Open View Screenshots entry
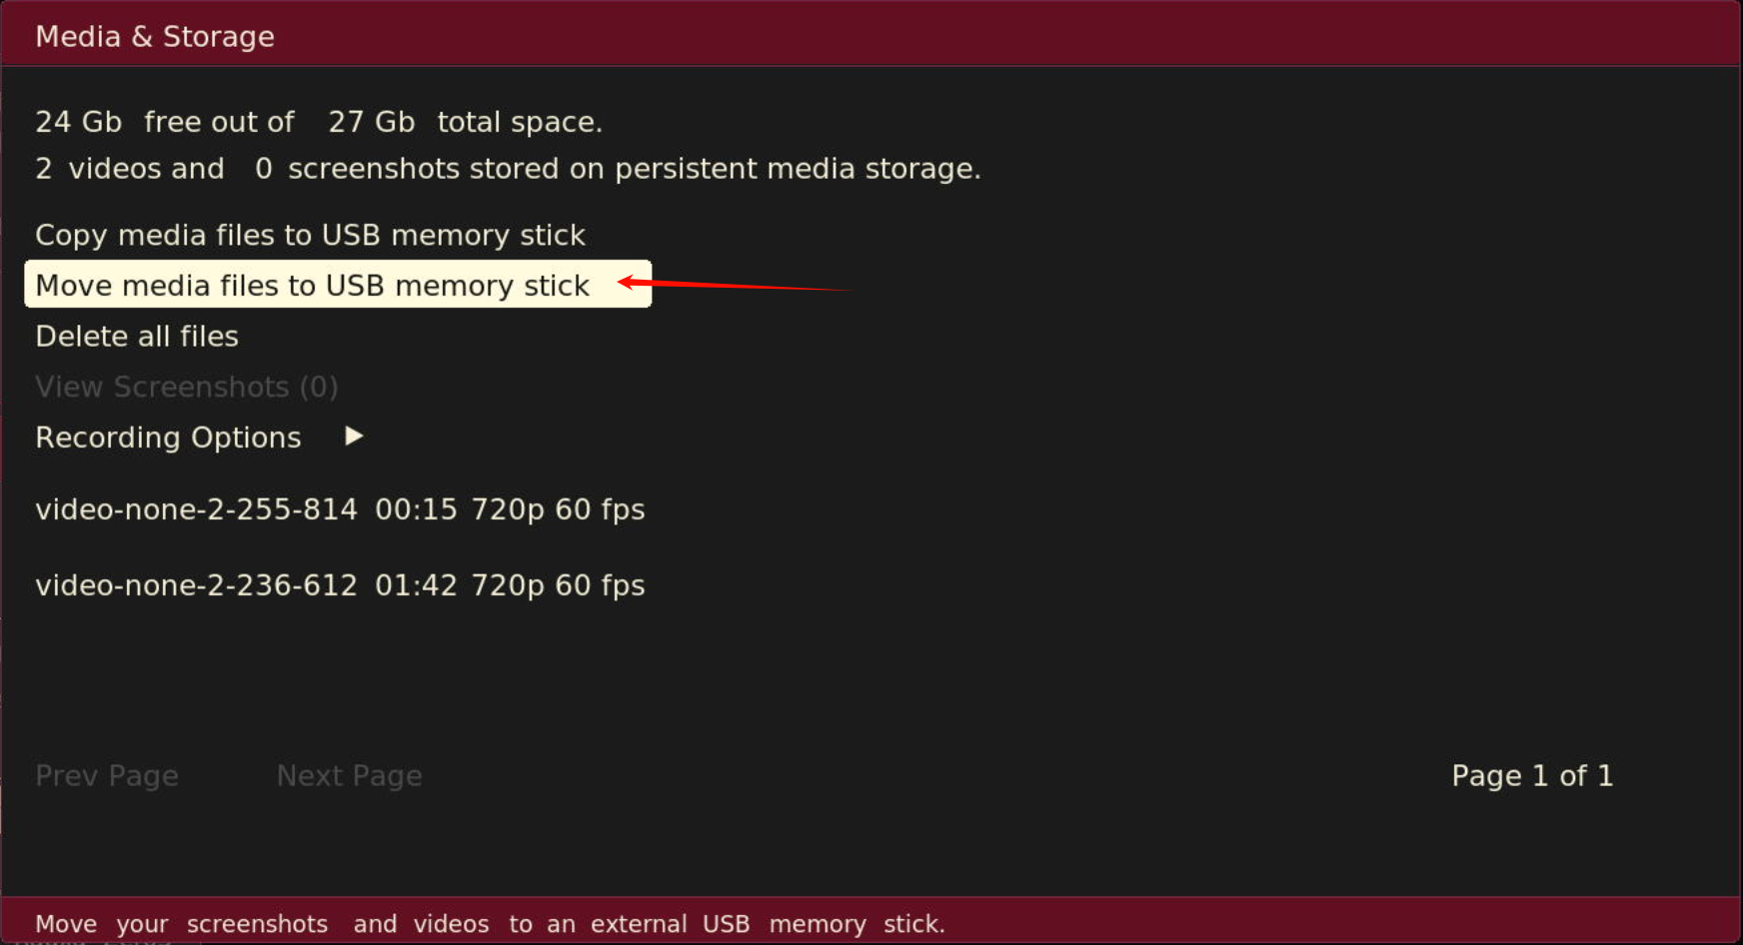1743x945 pixels. point(186,387)
